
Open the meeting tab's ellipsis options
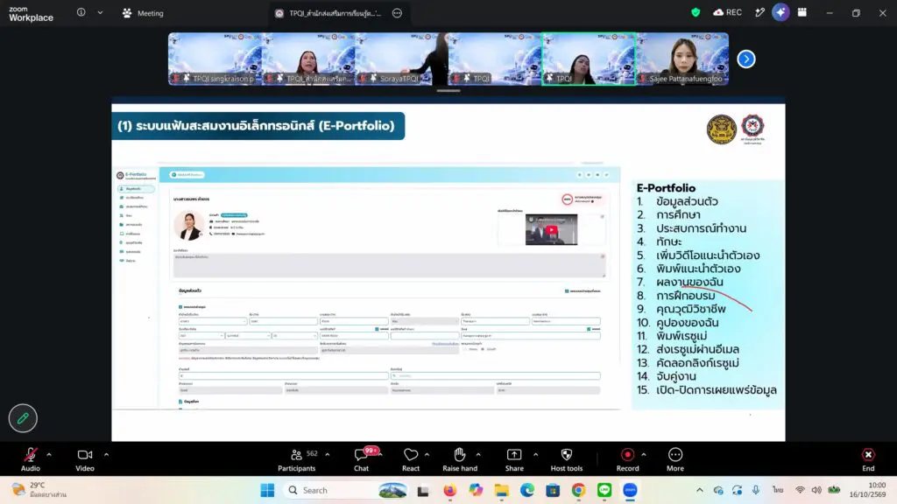pos(397,13)
